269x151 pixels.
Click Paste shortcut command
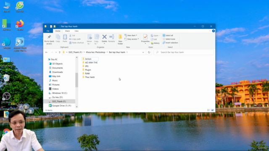click(x=76, y=43)
